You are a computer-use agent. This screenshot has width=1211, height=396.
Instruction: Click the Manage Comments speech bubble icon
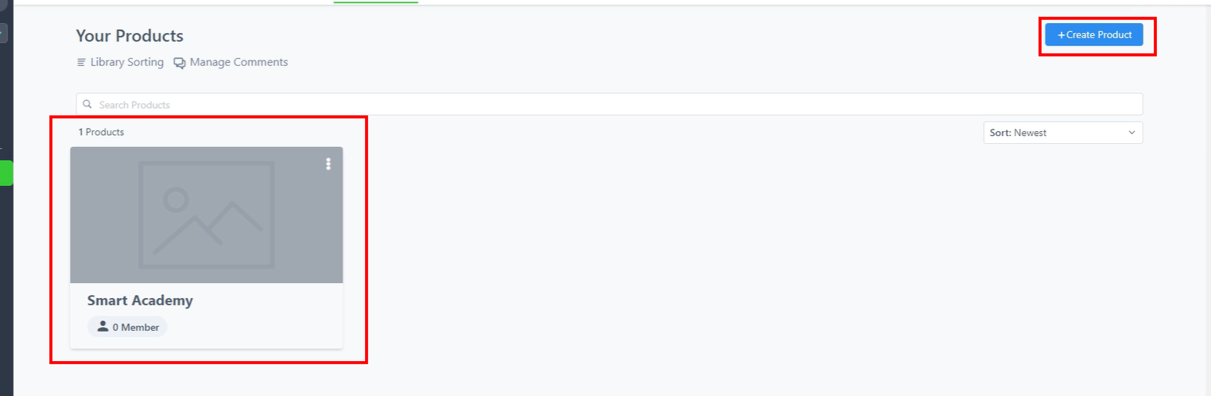(180, 63)
